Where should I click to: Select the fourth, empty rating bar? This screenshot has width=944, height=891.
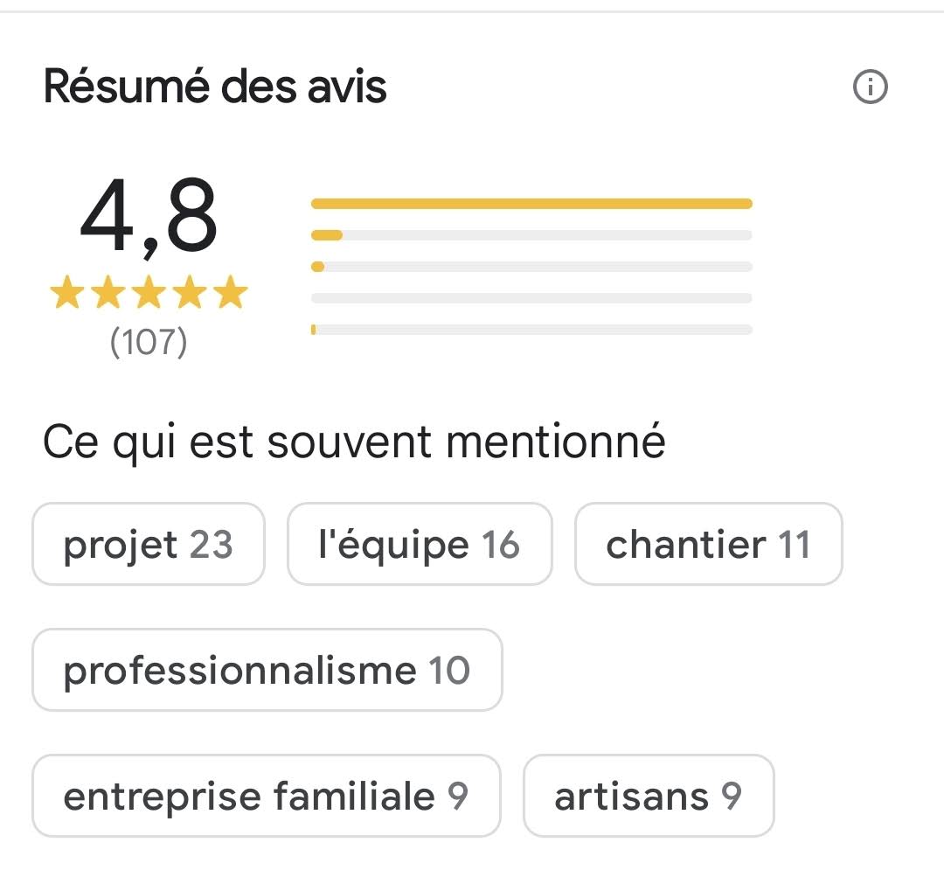click(x=531, y=298)
